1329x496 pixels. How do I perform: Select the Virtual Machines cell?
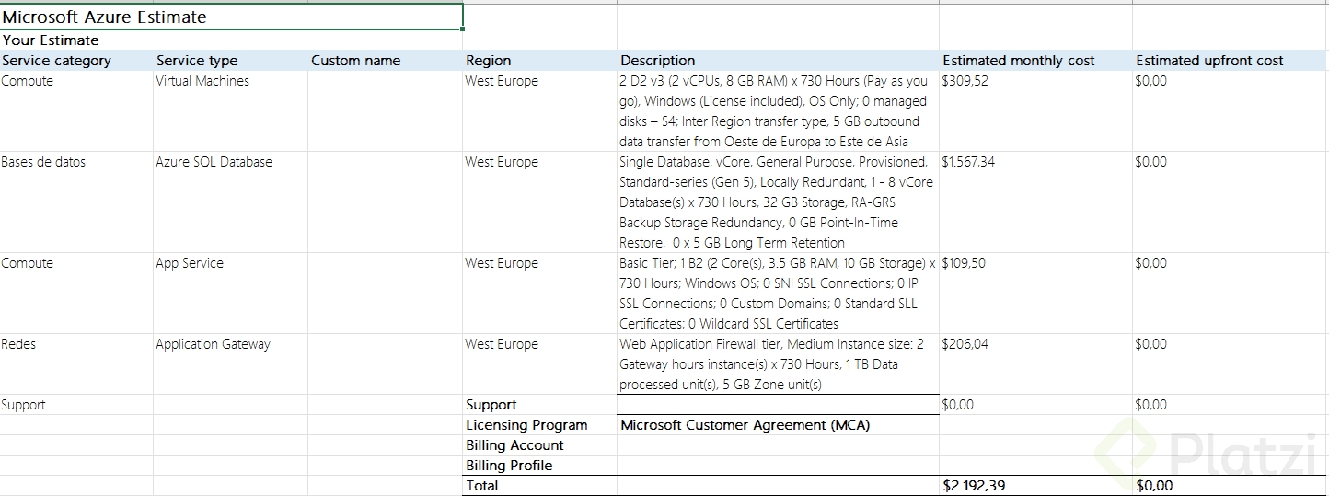click(x=202, y=81)
